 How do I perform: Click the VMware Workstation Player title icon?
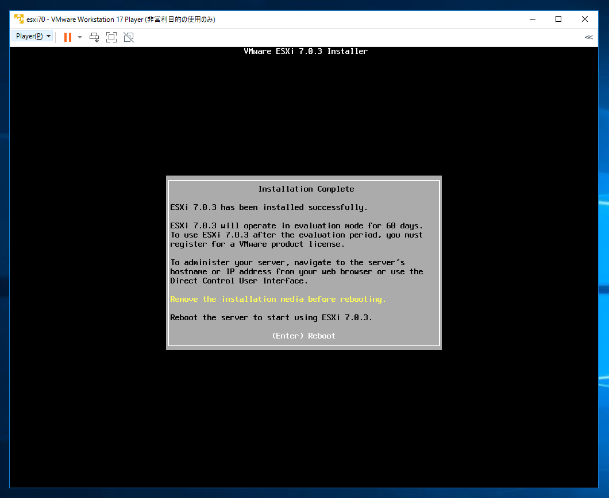pos(18,19)
